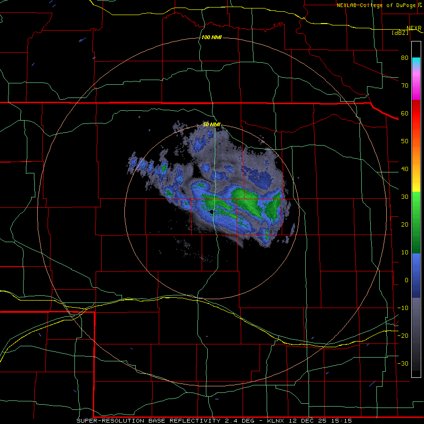Click the 60 value on the dBZ scale
Screen dimensions: 424x424
[x=405, y=113]
